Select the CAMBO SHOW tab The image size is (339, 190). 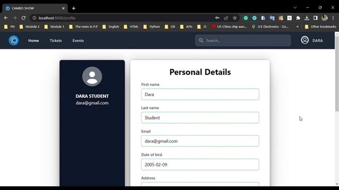pyautogui.click(x=34, y=8)
